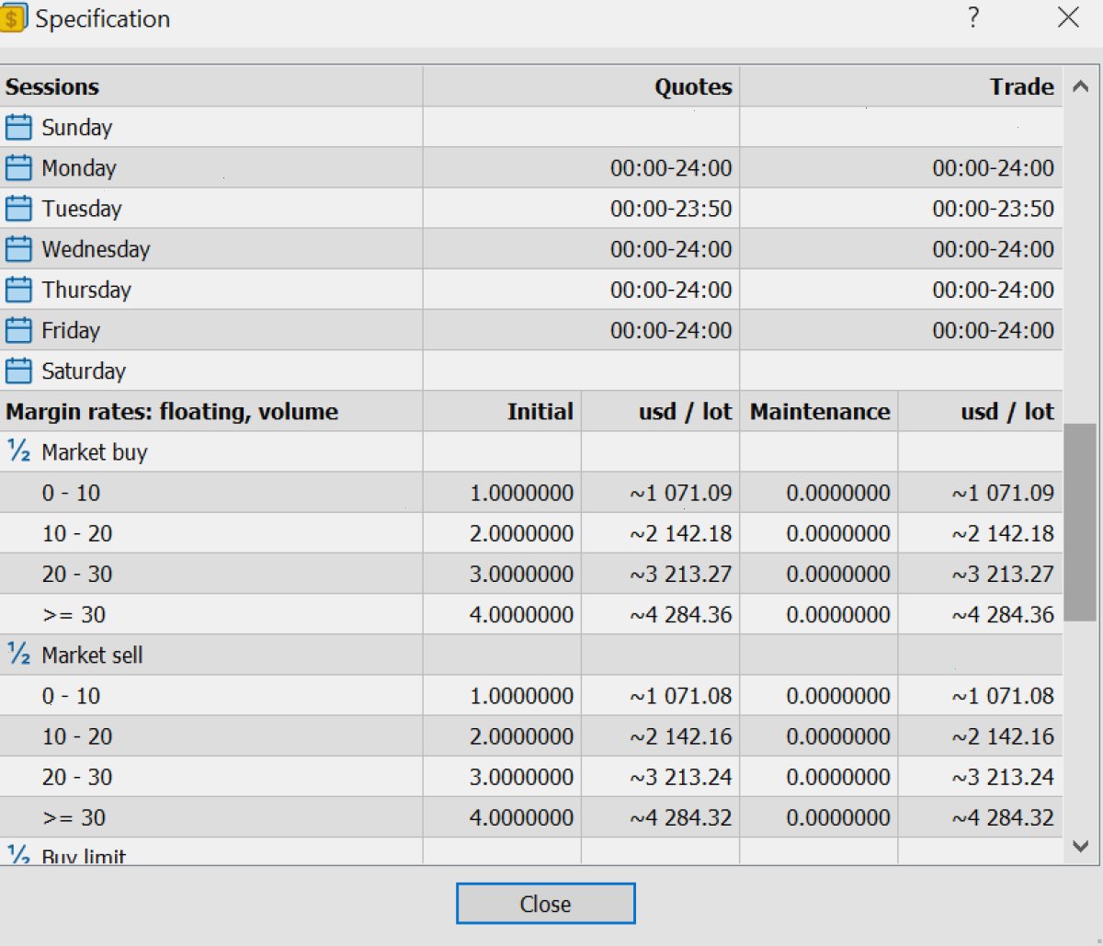Click the vertical scrollbar thumb
This screenshot has height=946, width=1103.
(1080, 523)
